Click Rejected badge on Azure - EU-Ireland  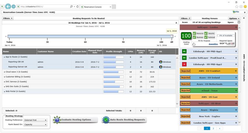186,78
